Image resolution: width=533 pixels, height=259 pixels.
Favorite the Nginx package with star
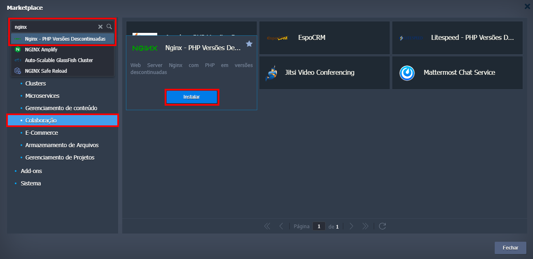click(x=249, y=44)
